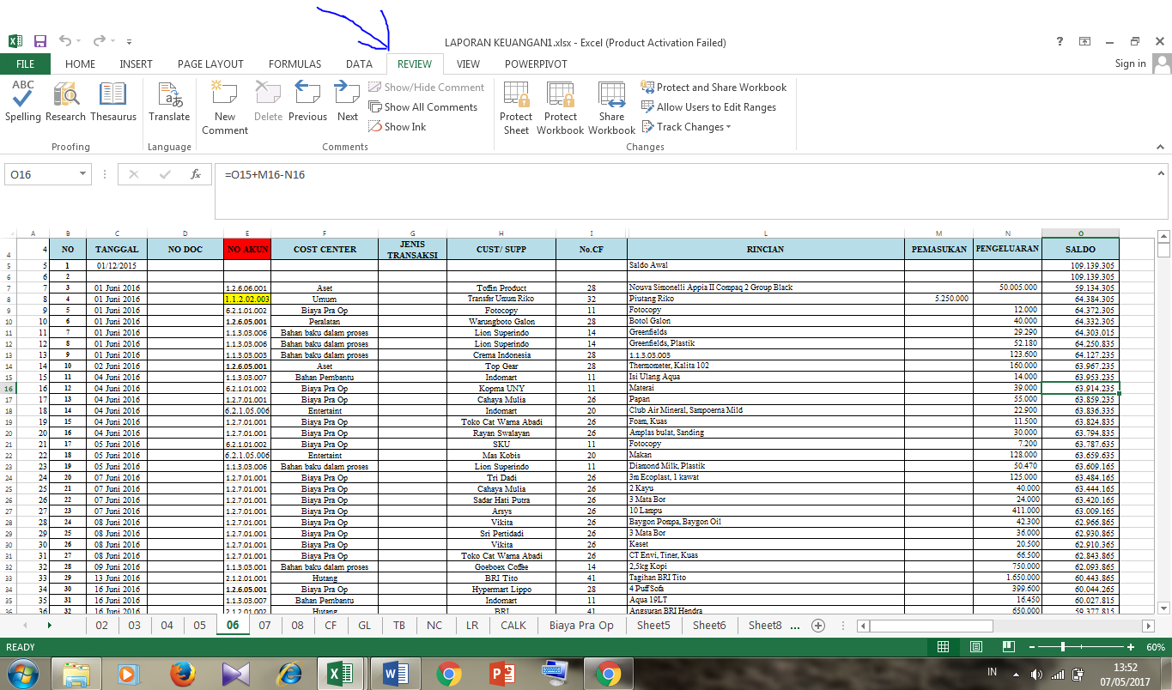1172x690 pixels.
Task: Switch to Page Break Preview
Action: (1008, 647)
